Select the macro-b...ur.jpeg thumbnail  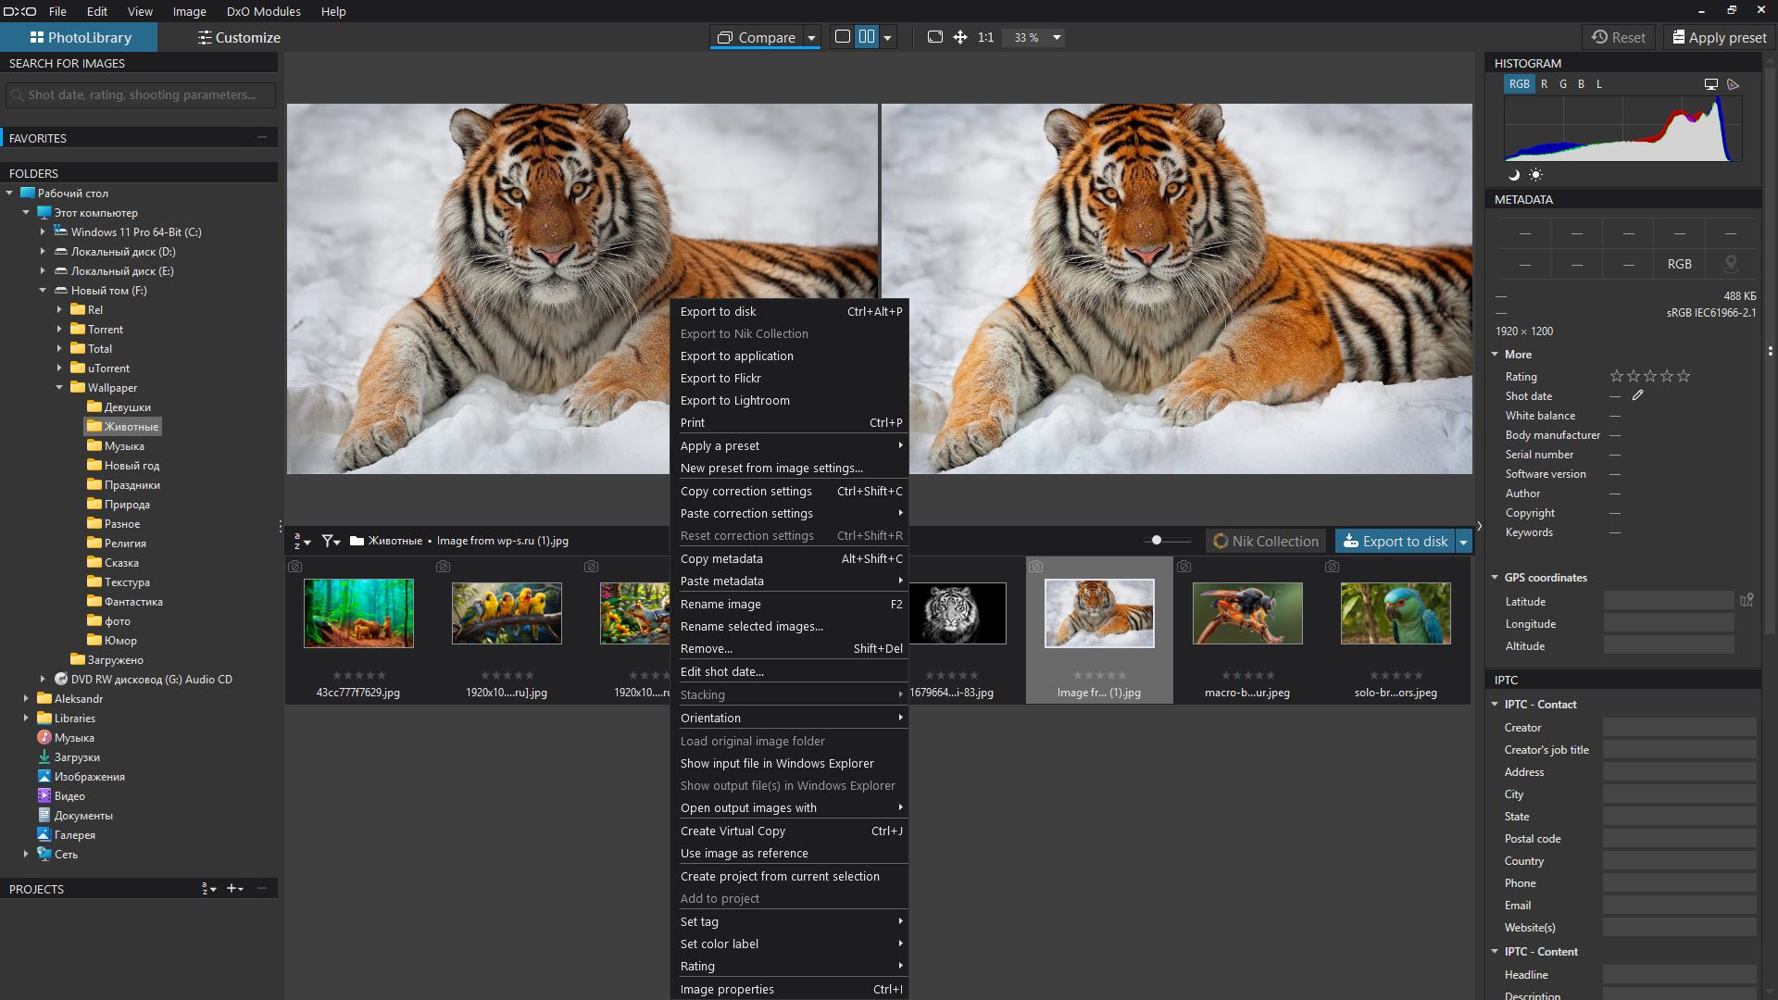point(1246,613)
